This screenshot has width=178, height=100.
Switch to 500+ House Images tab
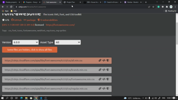92,2
